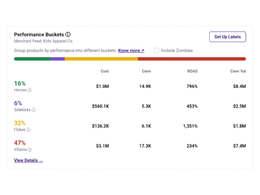
Task: Click Sidekicks conv value $2.5M
Action: (x=239, y=106)
